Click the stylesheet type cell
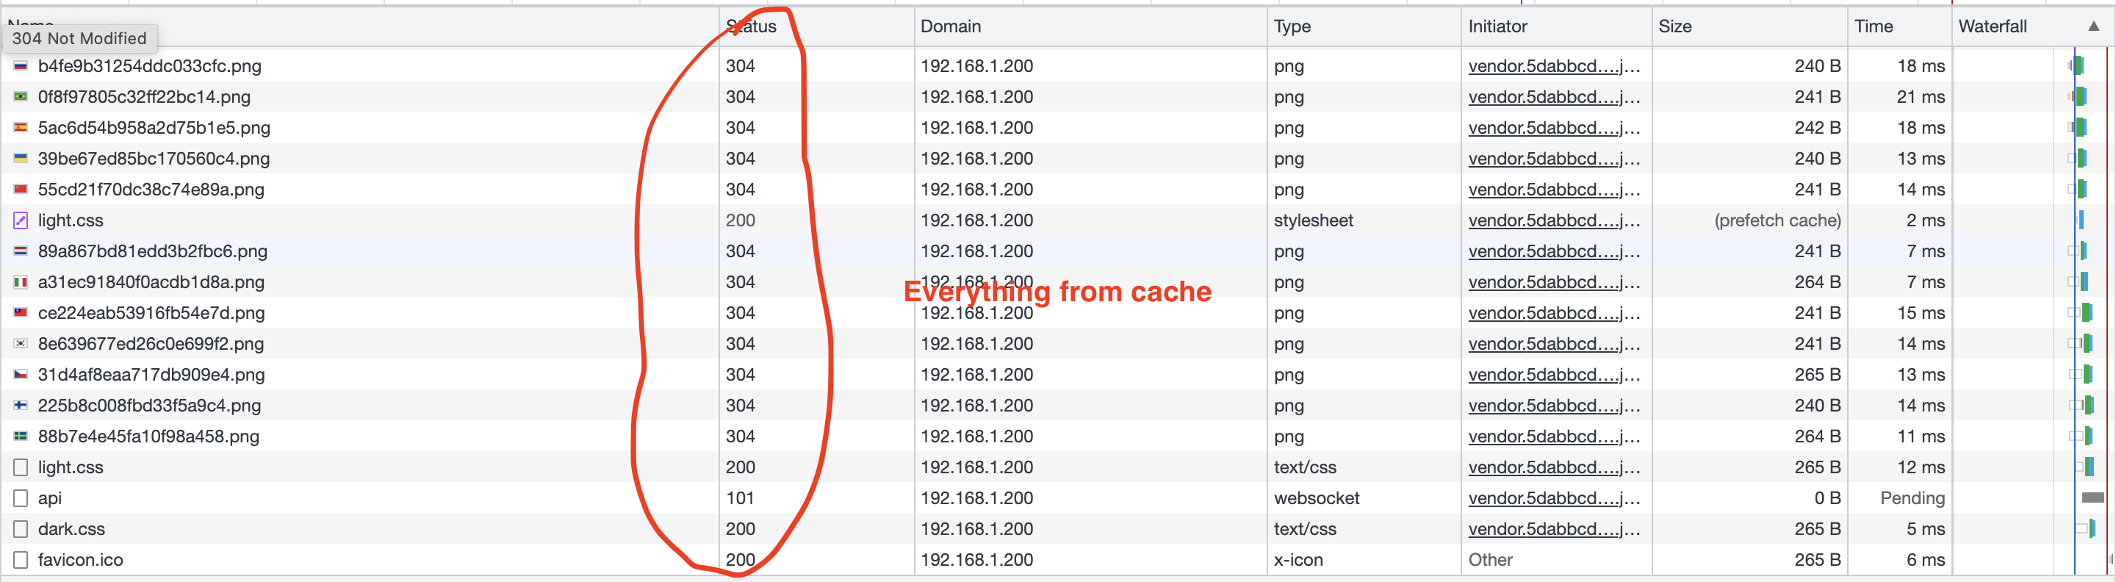Viewport: 2116px width, 582px height. (x=1314, y=220)
